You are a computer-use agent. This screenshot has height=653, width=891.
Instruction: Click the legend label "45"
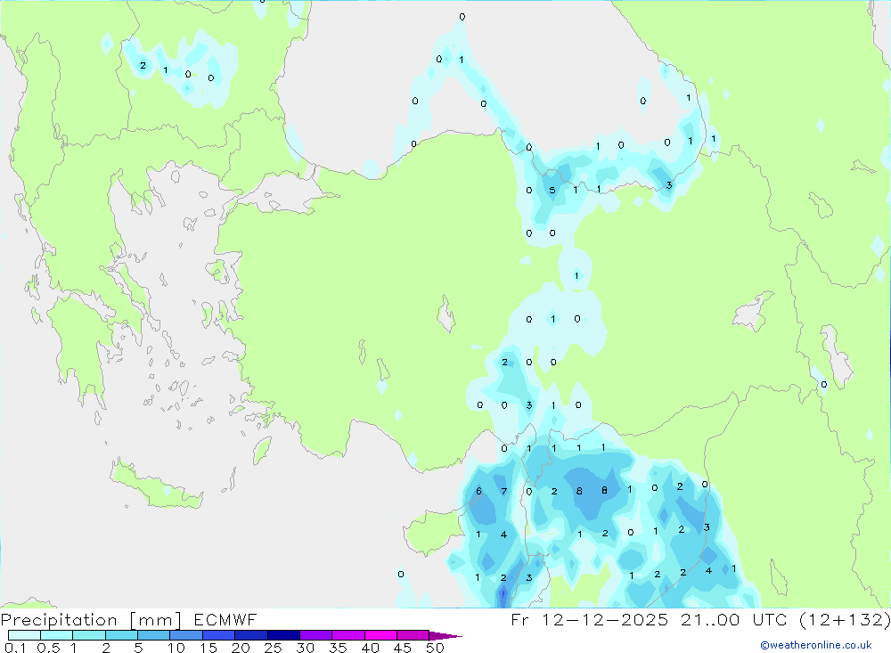click(x=403, y=648)
